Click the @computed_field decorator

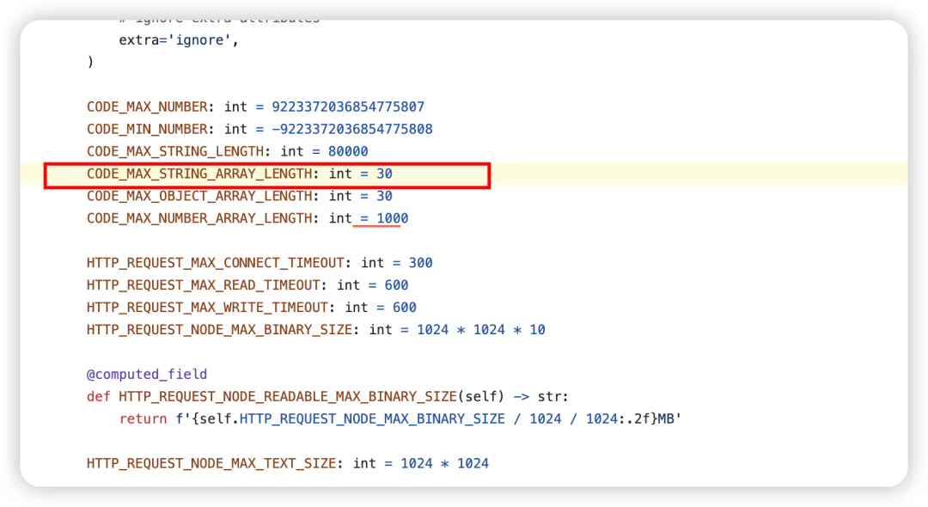point(147,375)
